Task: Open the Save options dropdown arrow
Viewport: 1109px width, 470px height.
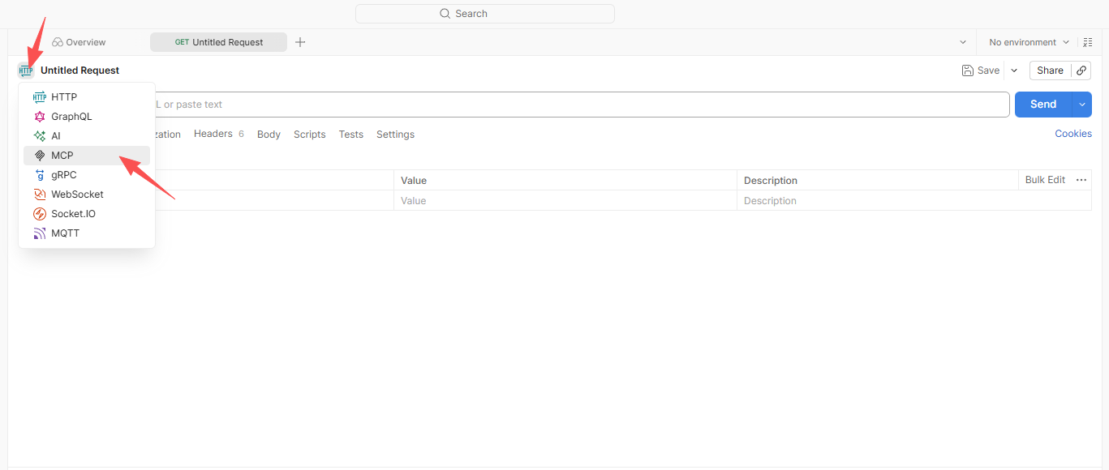Action: coord(1014,70)
